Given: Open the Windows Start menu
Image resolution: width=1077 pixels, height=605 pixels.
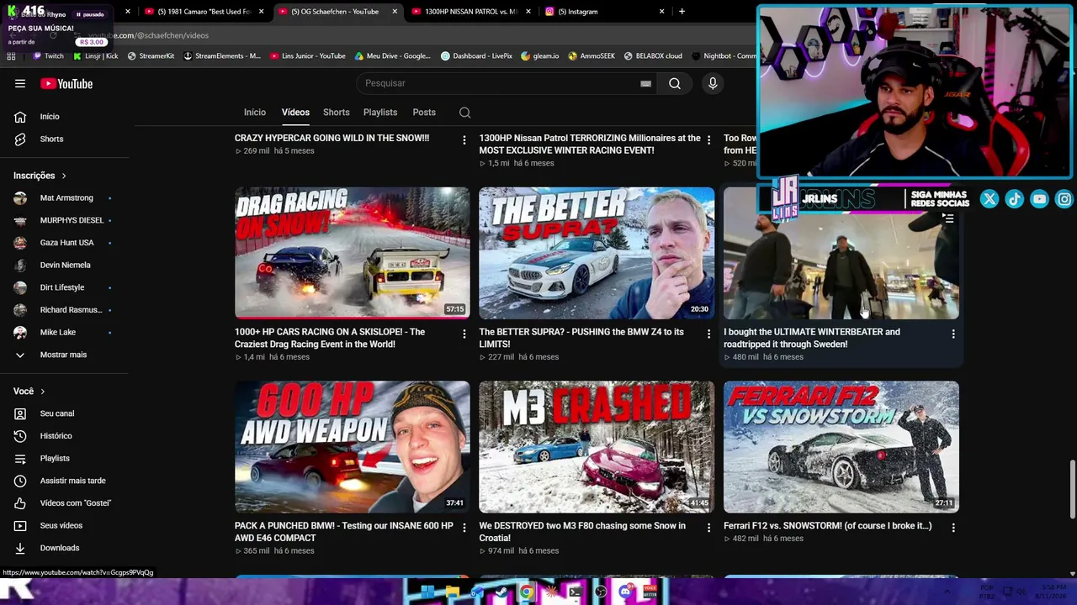Looking at the screenshot, I should pyautogui.click(x=427, y=592).
